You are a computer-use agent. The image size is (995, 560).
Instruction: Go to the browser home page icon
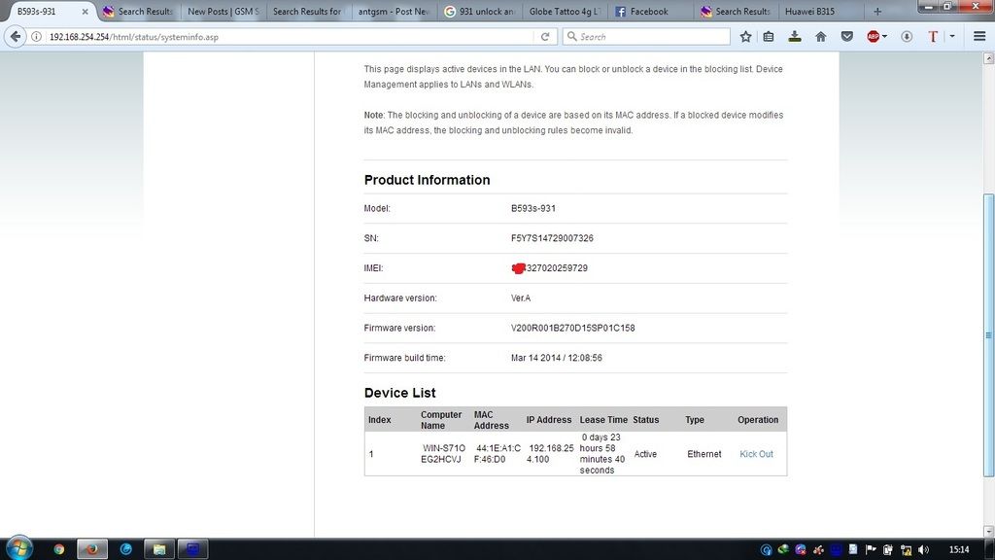point(820,37)
